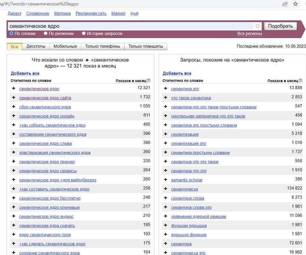
Task: Open the 'Метрика' link in top navigation
Action: (63, 14)
